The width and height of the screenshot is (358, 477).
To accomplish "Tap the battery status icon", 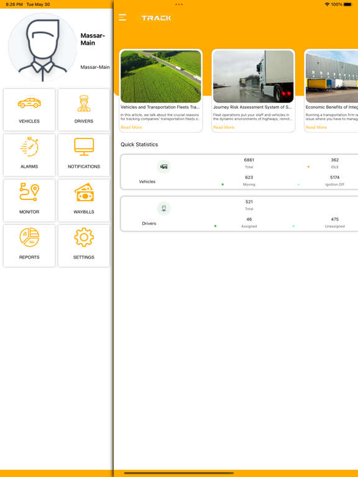I will tap(348, 4).
